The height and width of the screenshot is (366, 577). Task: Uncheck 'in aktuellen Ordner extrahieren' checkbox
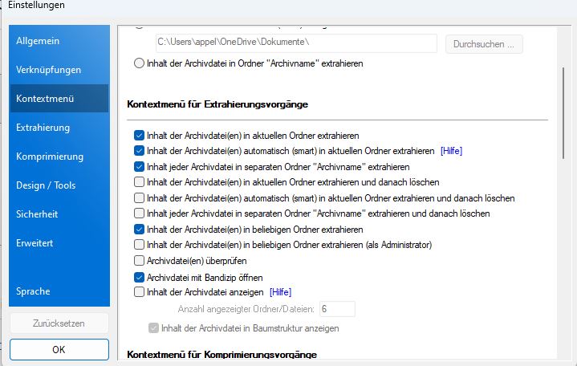click(139, 136)
